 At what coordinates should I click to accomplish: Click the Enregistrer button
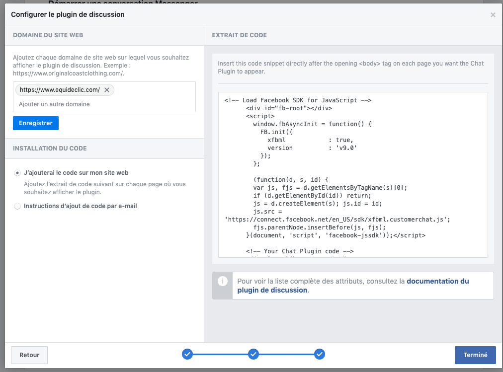tap(36, 123)
